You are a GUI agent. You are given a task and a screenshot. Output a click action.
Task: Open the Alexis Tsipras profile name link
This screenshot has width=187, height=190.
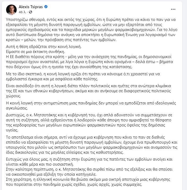[31, 6]
